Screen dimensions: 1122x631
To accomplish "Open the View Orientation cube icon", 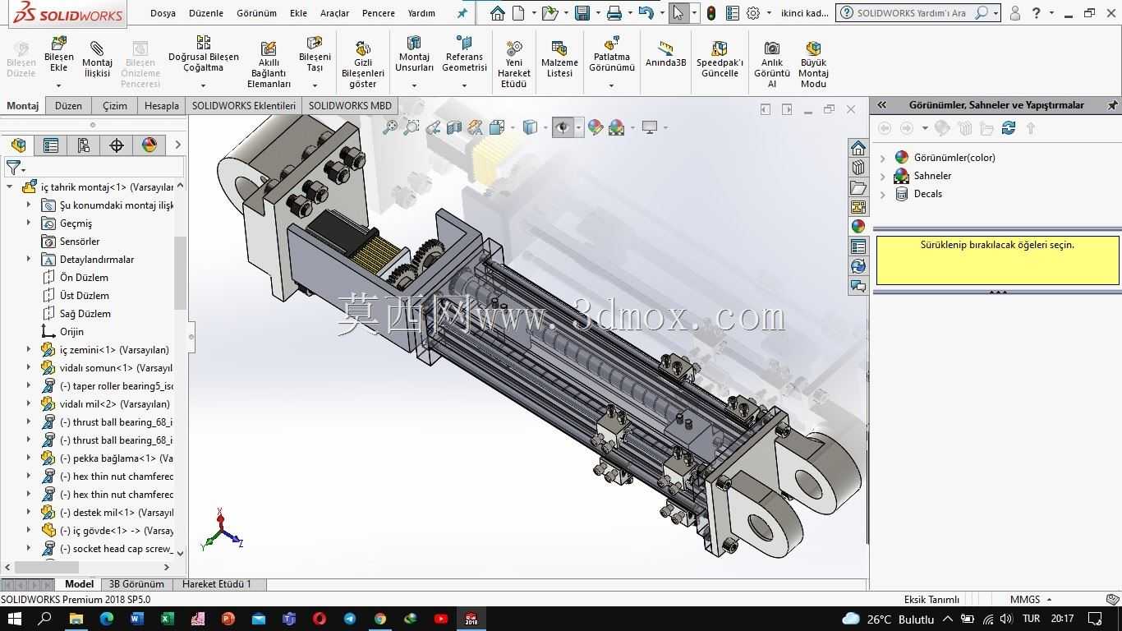I will [497, 127].
